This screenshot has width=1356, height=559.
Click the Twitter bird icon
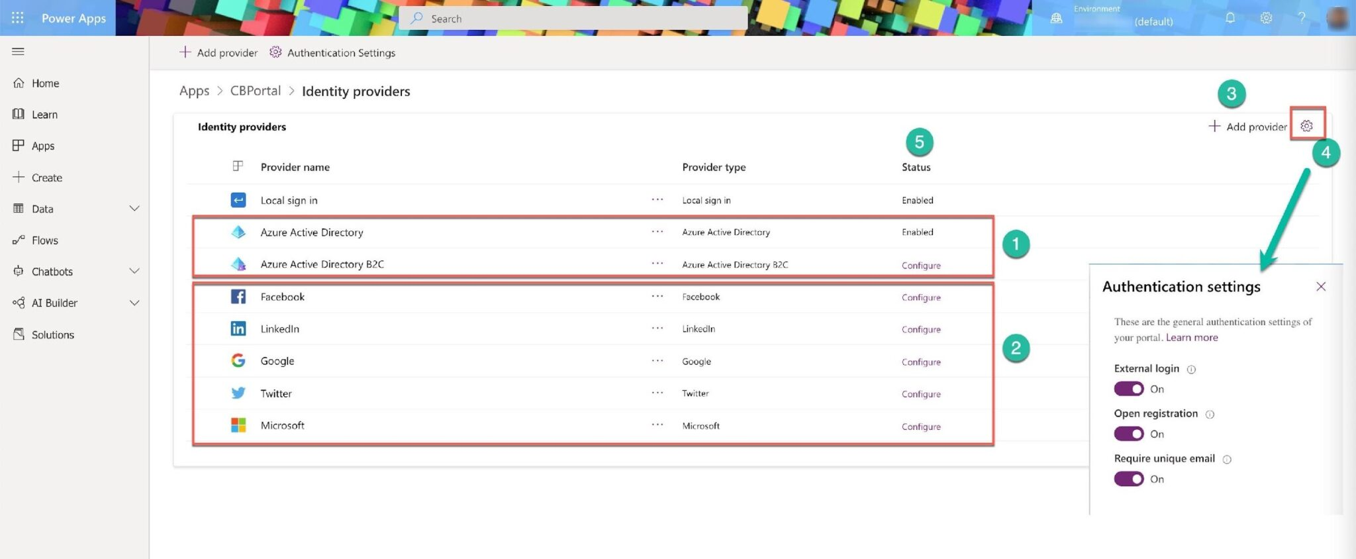(238, 393)
